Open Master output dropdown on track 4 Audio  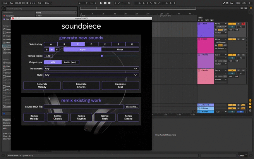[x=220, y=79]
